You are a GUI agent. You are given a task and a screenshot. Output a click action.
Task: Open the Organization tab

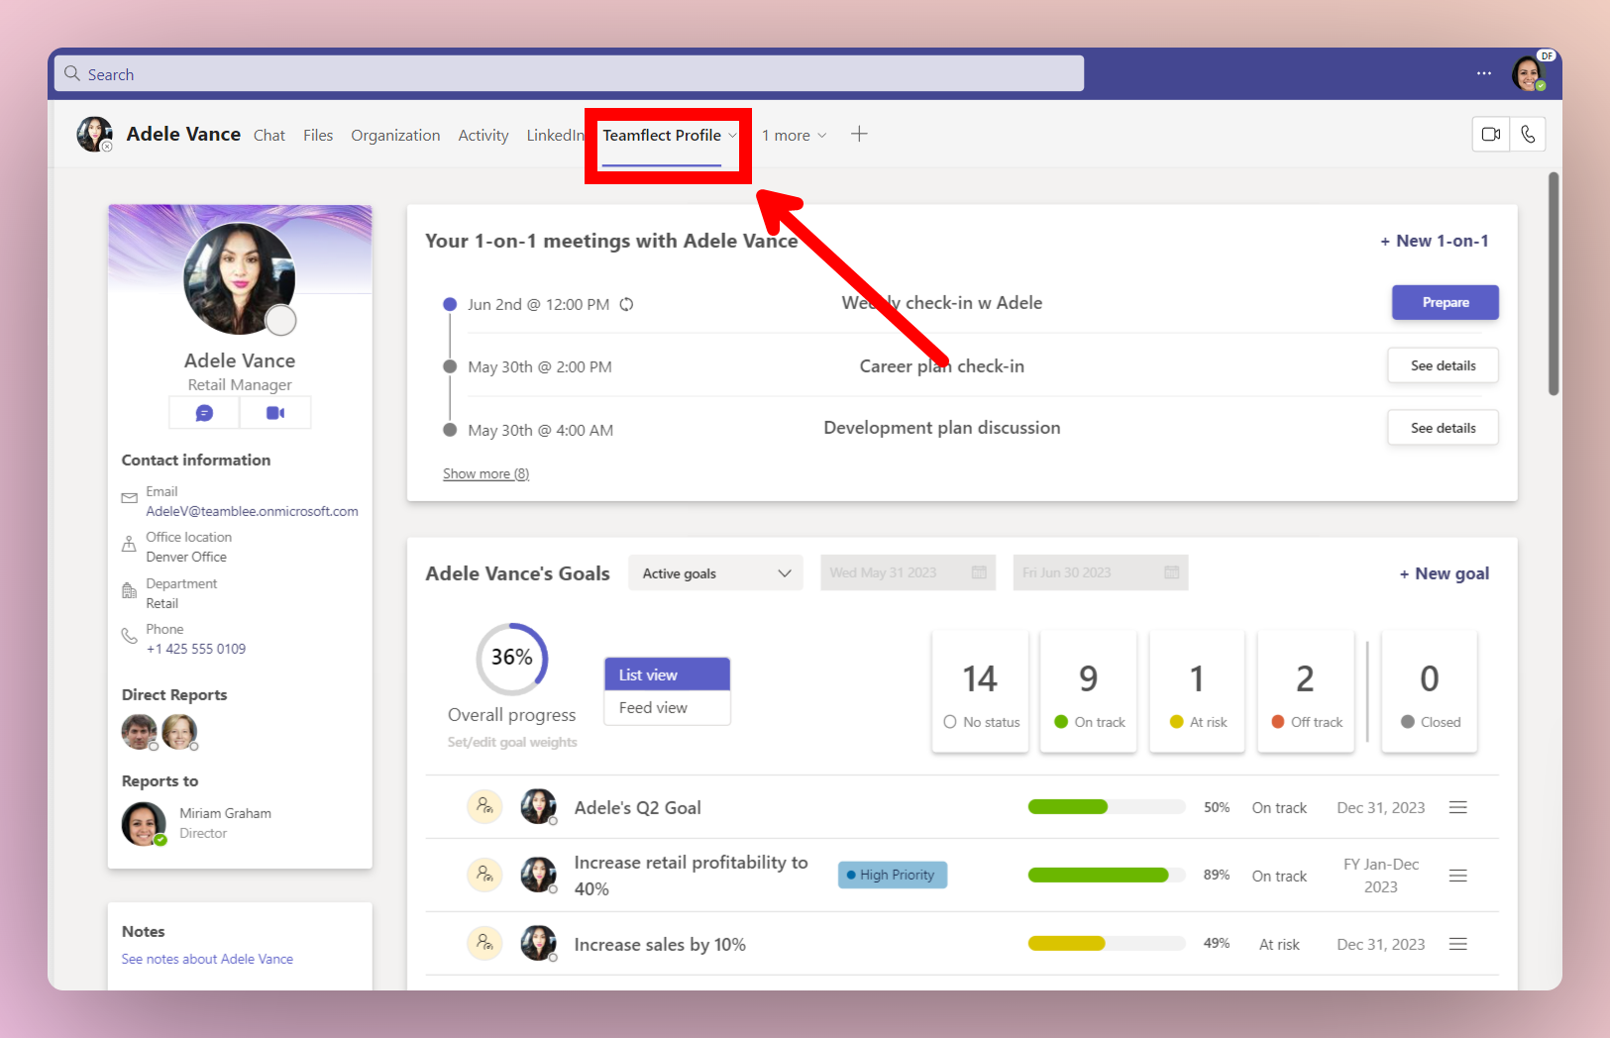(x=395, y=135)
